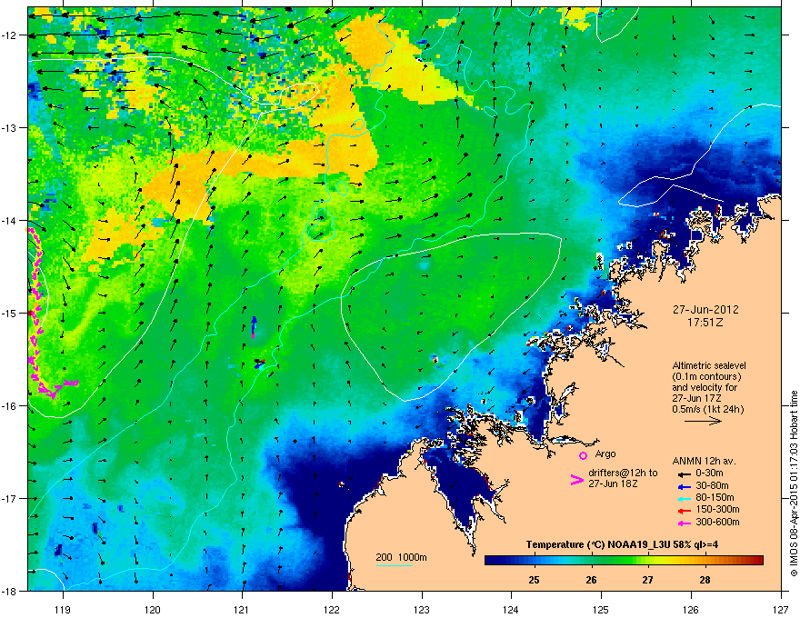
Task: Click the latitude axis label -14
Action: tap(10, 221)
